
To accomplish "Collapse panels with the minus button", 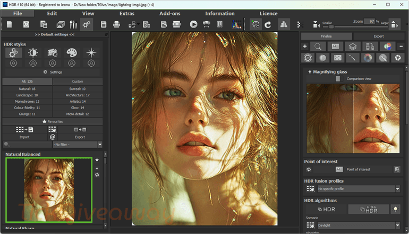I will (x=401, y=46).
